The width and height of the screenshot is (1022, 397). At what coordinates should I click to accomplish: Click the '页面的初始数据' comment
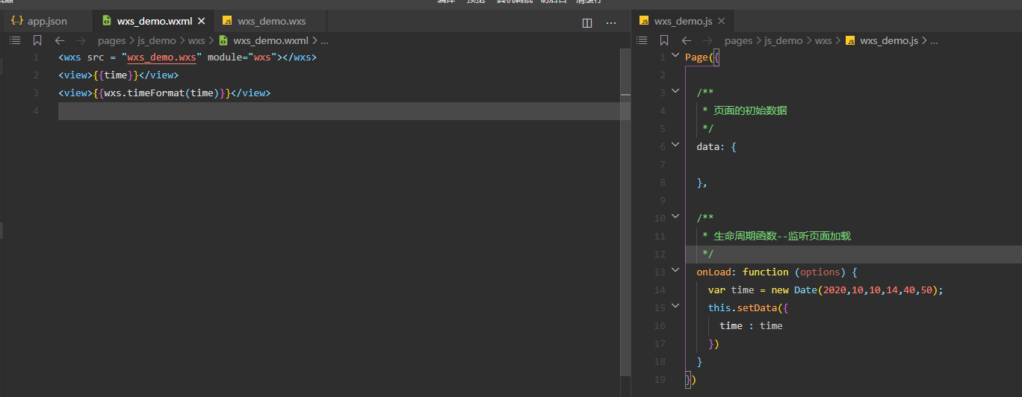coord(749,110)
